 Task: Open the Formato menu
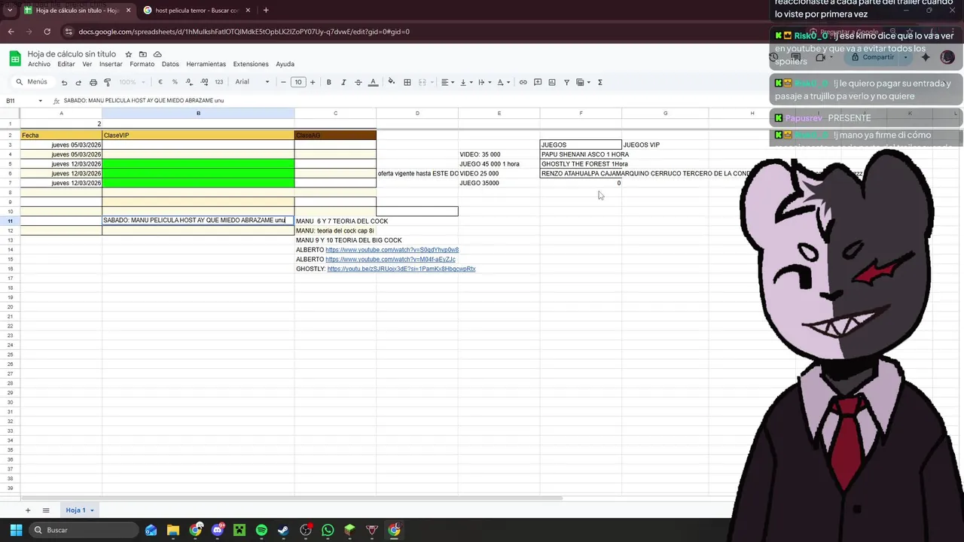[142, 64]
